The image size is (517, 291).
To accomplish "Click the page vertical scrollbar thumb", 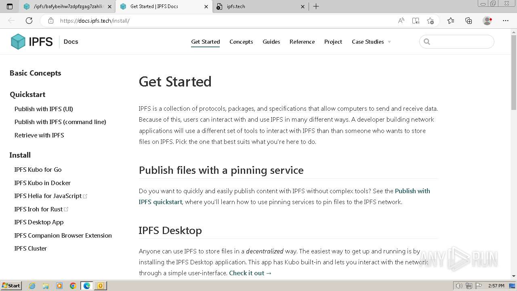I will tap(514, 72).
